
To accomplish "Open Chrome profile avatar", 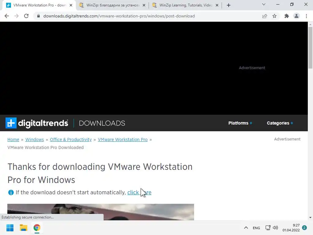I will tap(296, 16).
